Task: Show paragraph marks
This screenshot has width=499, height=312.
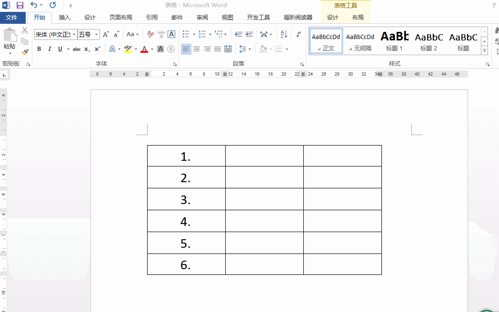Action: (x=299, y=34)
